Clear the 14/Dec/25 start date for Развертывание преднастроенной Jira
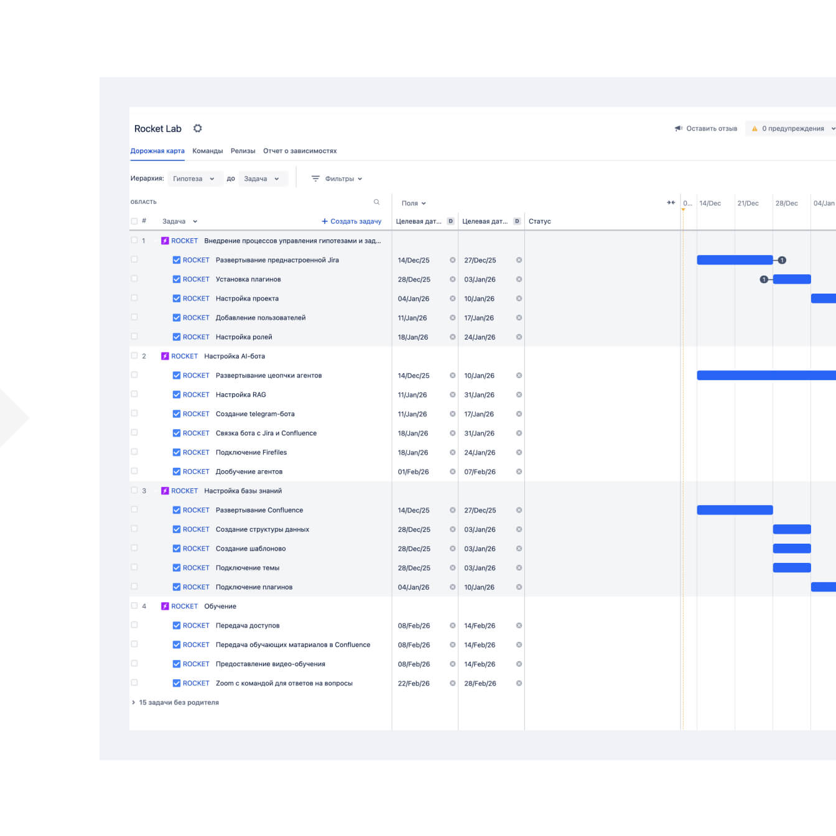The image size is (836, 836). tap(452, 260)
